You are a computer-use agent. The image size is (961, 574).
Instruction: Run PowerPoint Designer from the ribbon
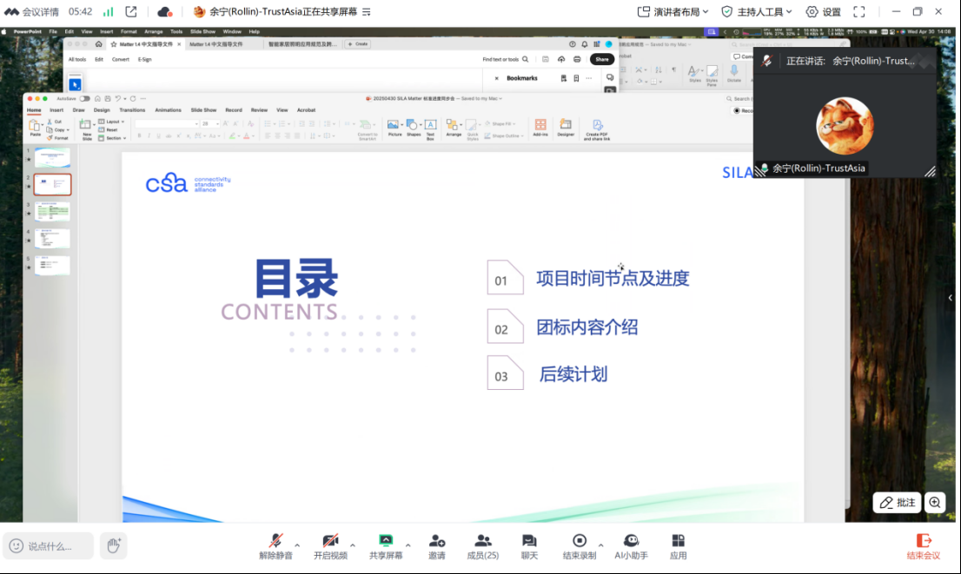pos(566,126)
